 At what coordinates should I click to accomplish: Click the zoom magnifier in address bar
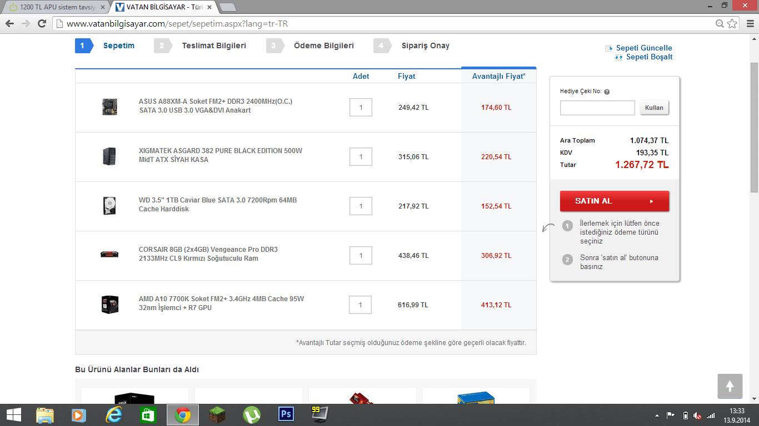[720, 24]
